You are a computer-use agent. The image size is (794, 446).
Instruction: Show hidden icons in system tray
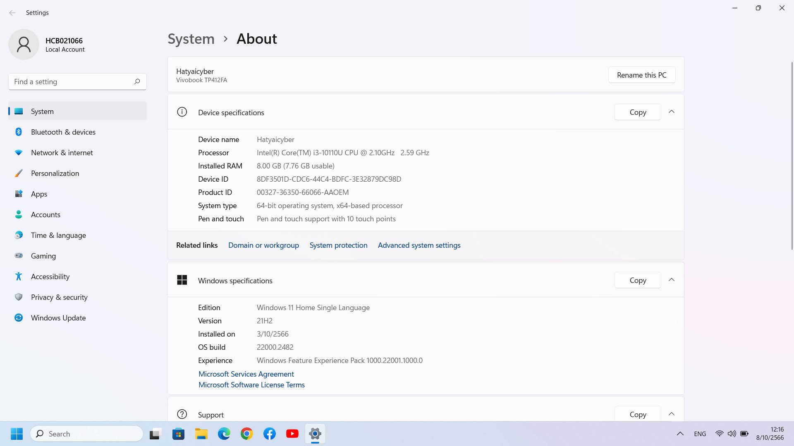680,434
